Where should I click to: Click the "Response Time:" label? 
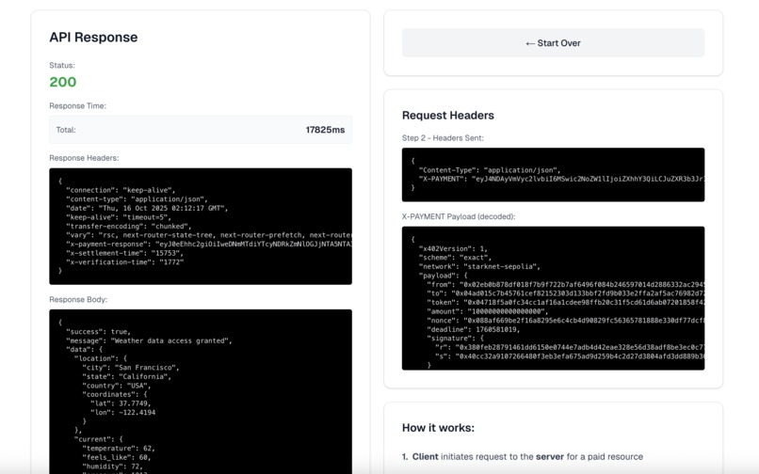point(77,106)
